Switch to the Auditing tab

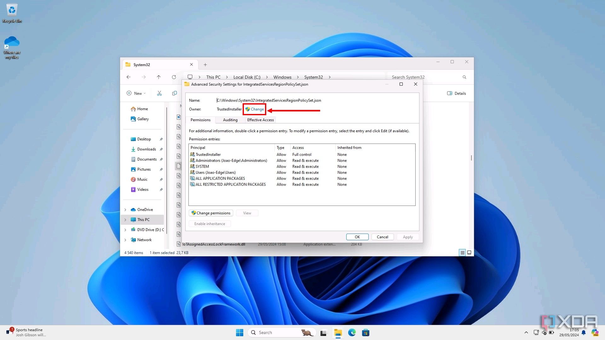[230, 120]
